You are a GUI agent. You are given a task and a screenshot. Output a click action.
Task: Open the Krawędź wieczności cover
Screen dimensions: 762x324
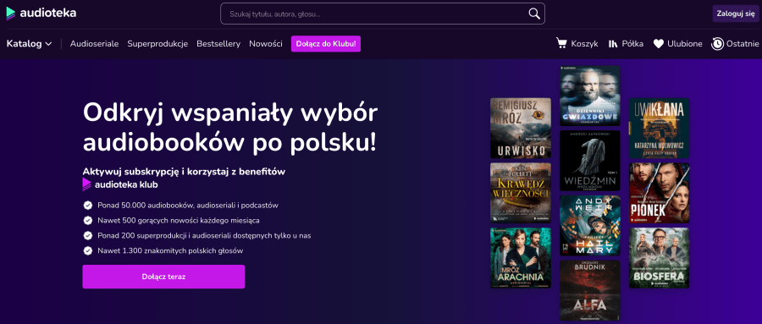coord(521,193)
